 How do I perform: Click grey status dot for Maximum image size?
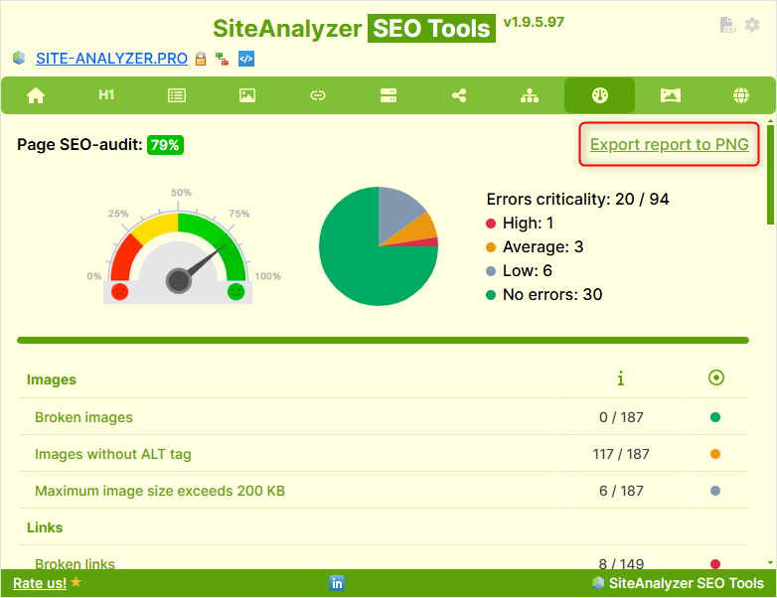(x=715, y=491)
